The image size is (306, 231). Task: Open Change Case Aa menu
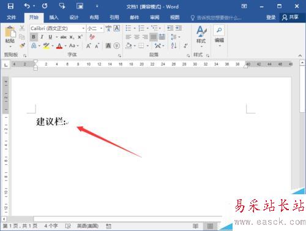[73, 45]
